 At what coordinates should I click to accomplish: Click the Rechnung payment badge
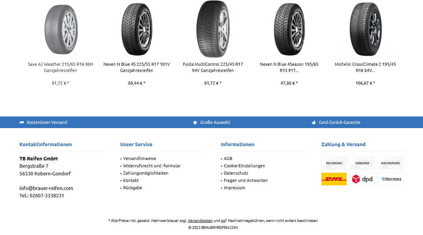(334, 163)
